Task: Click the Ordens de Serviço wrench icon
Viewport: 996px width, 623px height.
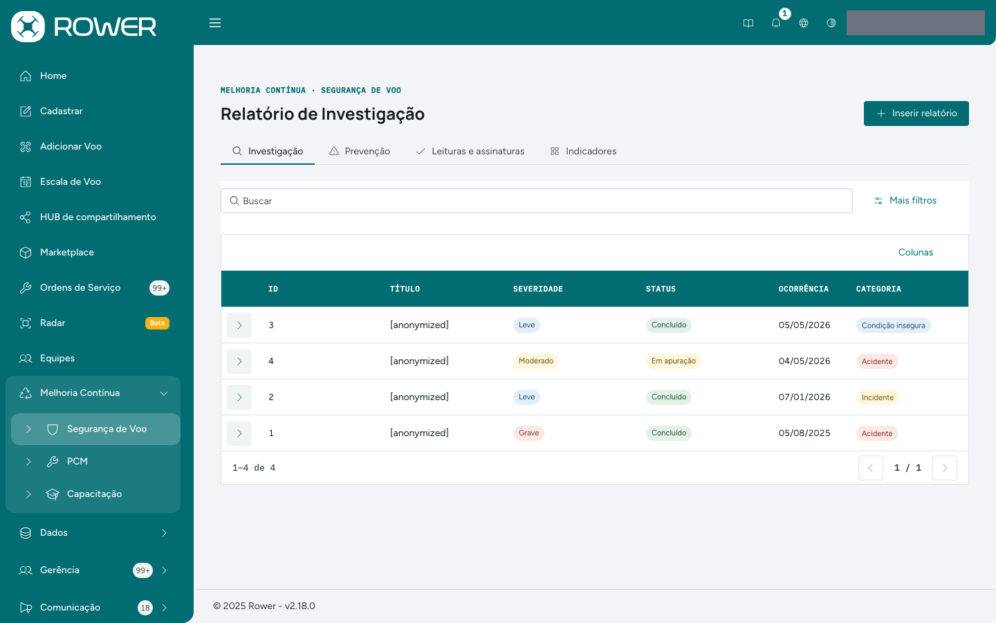Action: pyautogui.click(x=26, y=288)
